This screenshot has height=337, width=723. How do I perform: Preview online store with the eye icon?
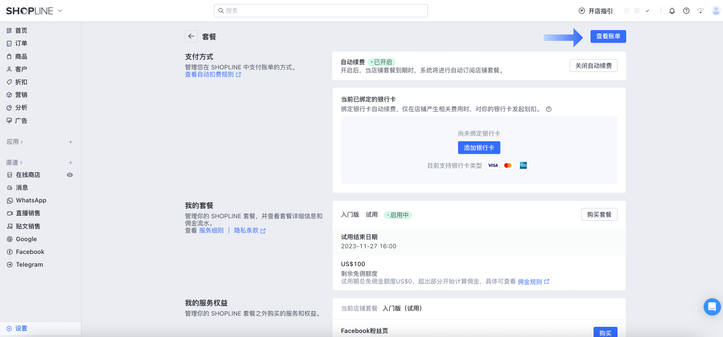point(70,175)
